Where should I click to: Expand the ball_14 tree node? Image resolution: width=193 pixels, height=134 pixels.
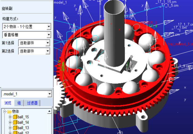click(10, 122)
